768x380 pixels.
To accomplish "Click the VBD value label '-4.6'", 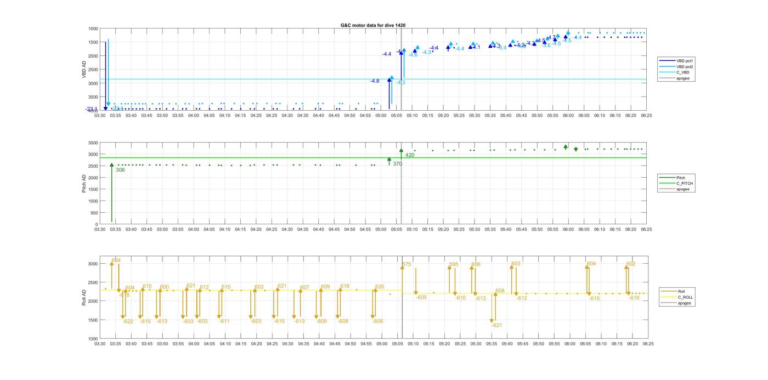I will [413, 55].
